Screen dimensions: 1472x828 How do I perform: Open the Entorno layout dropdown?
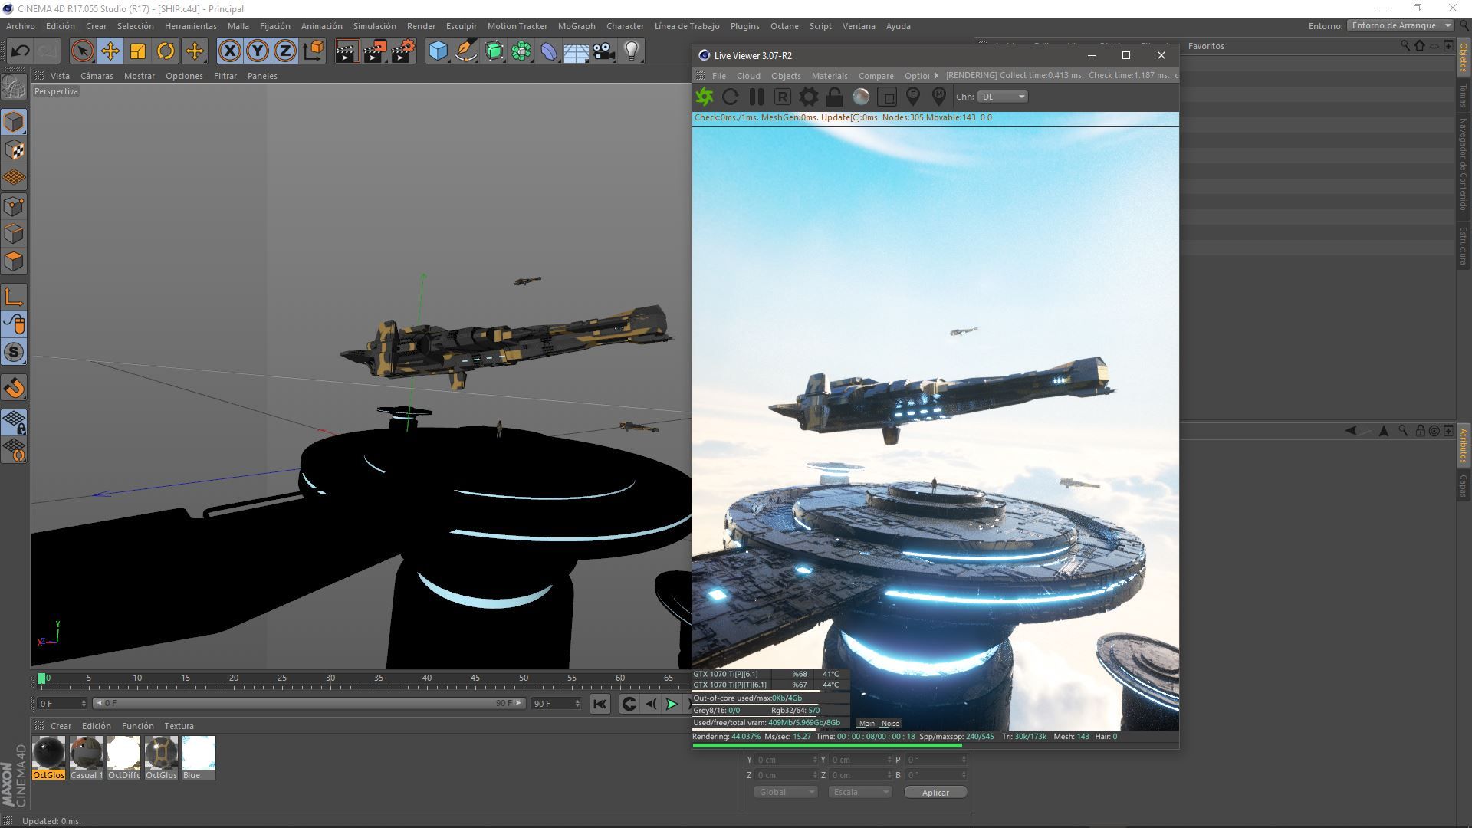coord(1400,25)
